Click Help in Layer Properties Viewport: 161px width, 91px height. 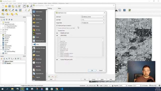[111, 79]
